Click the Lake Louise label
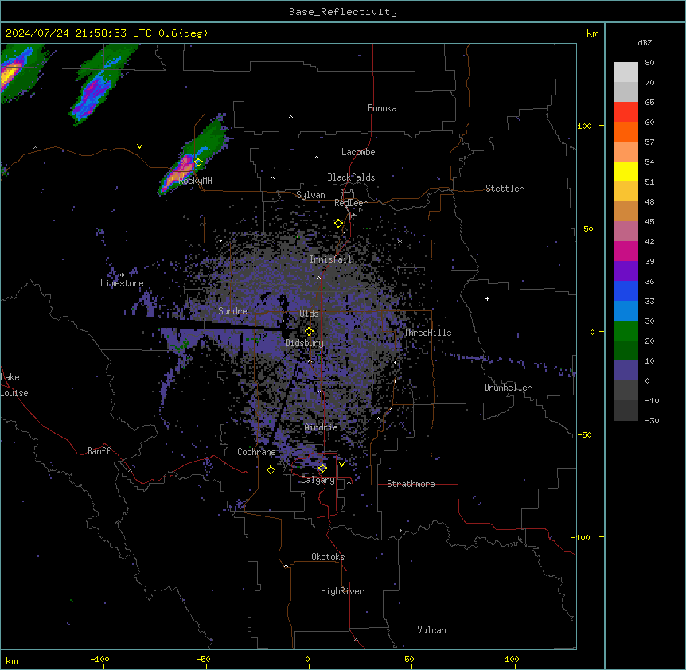Image resolution: width=686 pixels, height=670 pixels. [14, 385]
